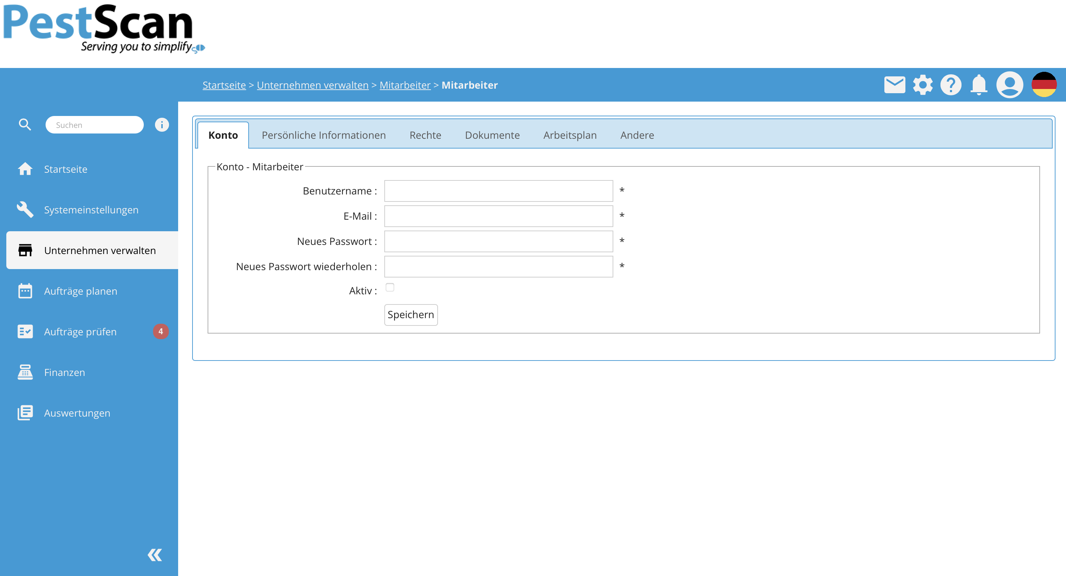Open Aufträge prüfen in the sidebar
The width and height of the screenshot is (1066, 576).
tap(80, 332)
